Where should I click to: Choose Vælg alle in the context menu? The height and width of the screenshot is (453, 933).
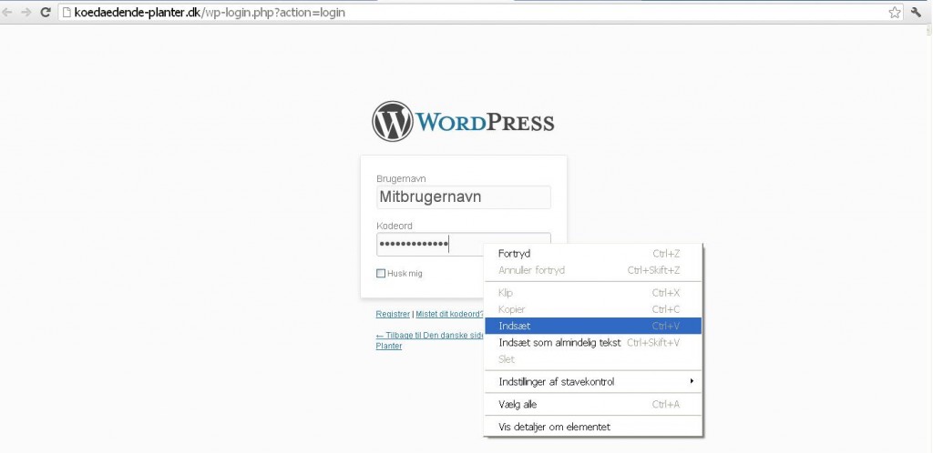pyautogui.click(x=593, y=404)
